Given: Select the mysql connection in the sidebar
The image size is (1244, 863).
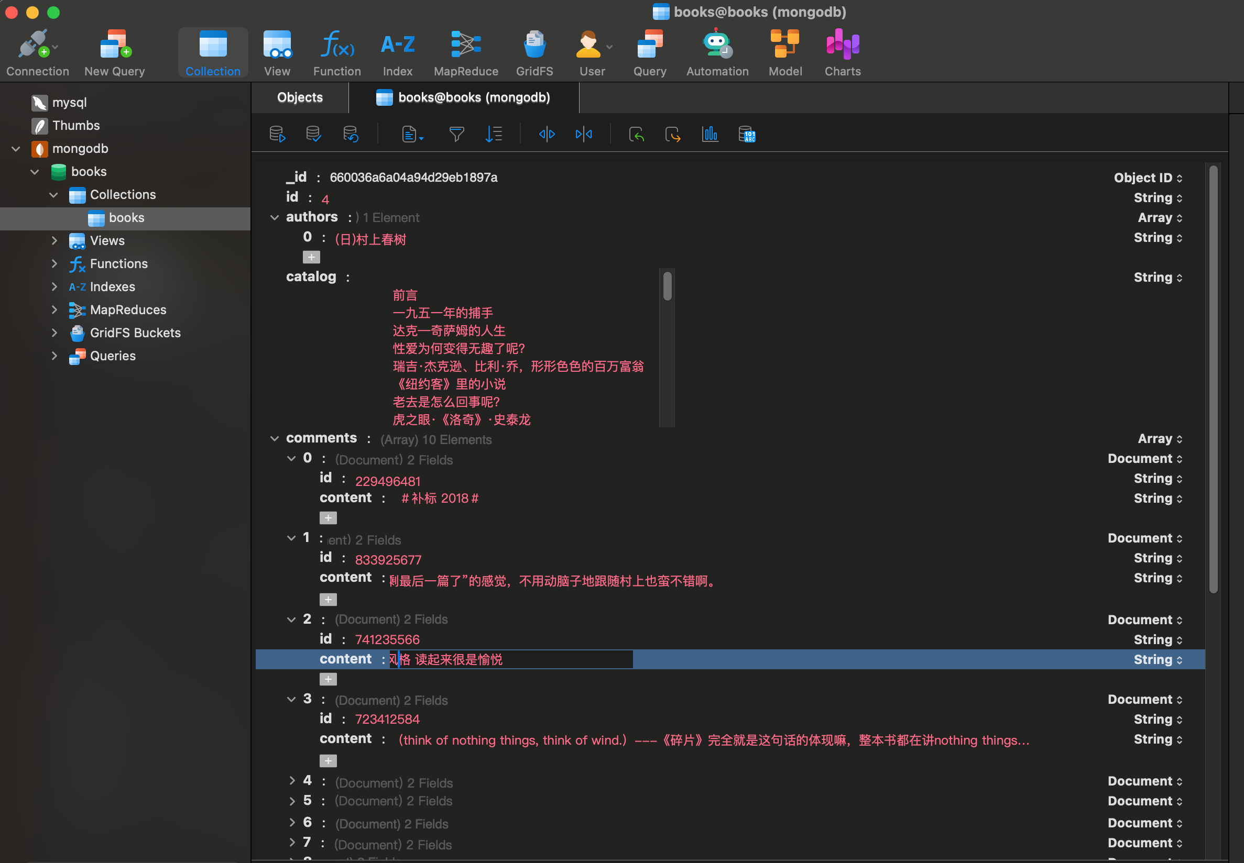Looking at the screenshot, I should click(x=69, y=102).
